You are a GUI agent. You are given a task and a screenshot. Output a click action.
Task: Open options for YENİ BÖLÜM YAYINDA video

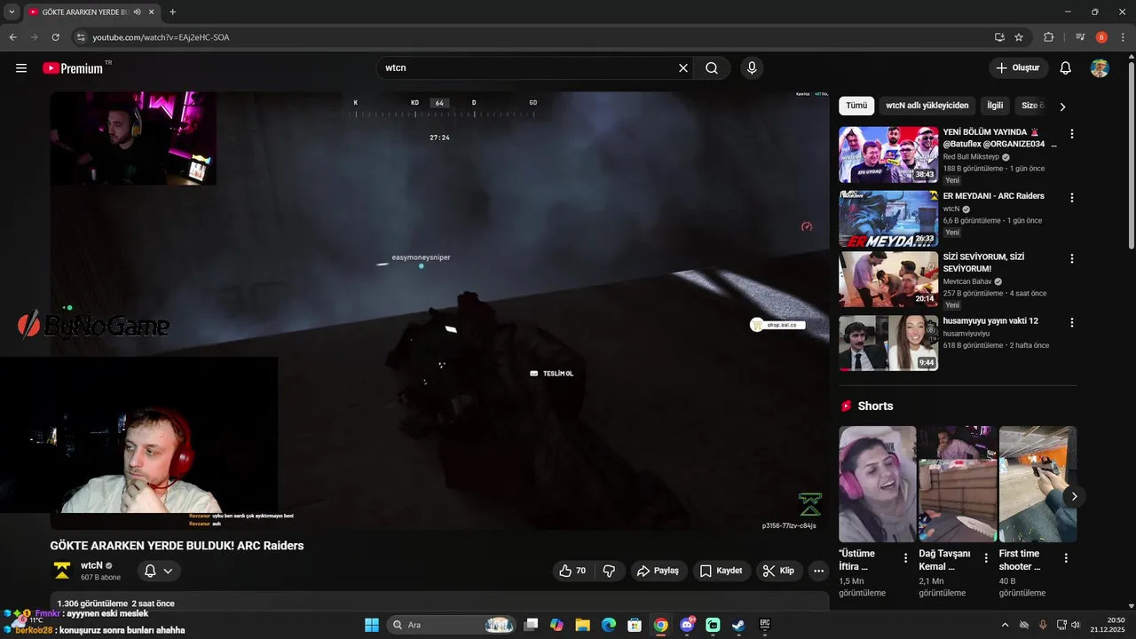coord(1071,134)
